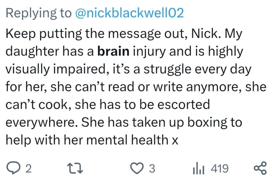The width and height of the screenshot is (272, 186).
Task: Click the share icon
Action: (x=260, y=168)
